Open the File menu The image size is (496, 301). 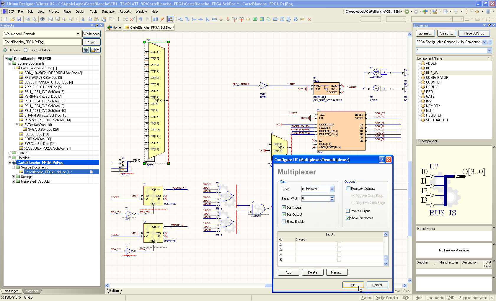20,12
